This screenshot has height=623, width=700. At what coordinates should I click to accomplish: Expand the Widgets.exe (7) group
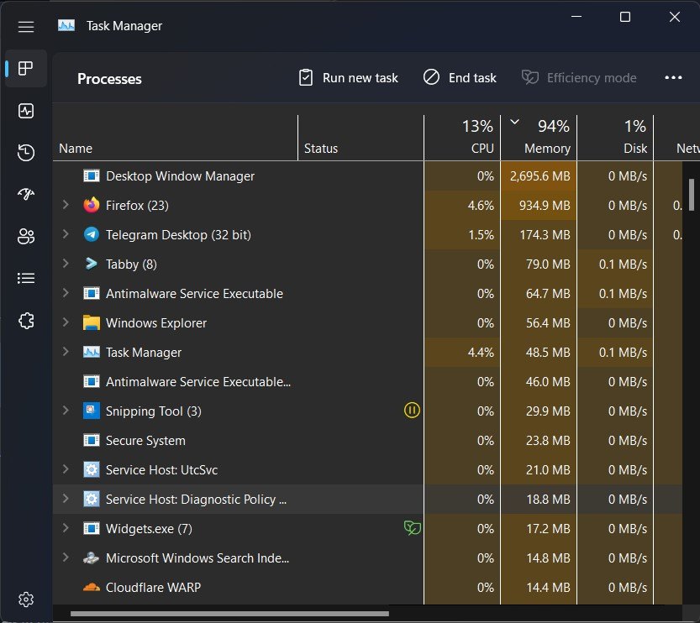(66, 528)
